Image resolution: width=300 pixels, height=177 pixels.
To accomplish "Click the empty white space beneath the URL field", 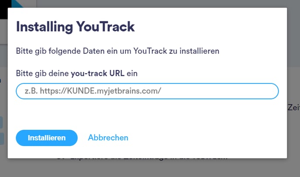I will click(147, 114).
